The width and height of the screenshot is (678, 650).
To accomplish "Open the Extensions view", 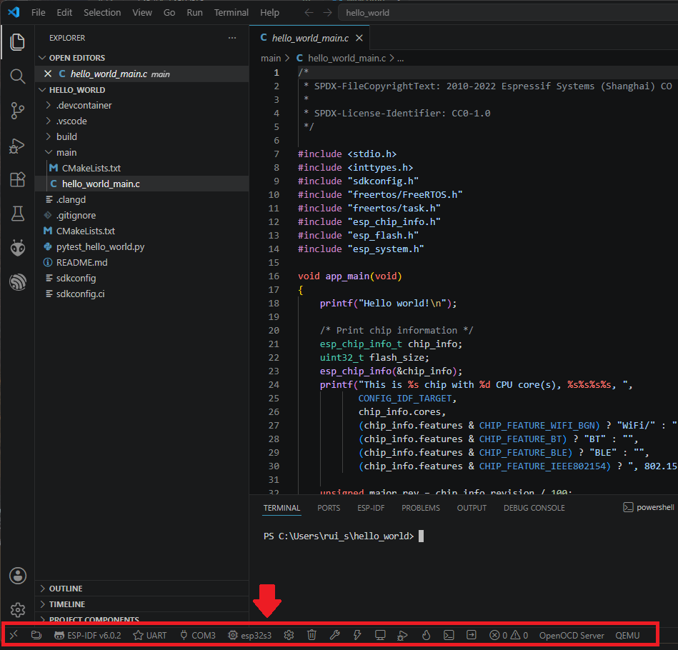I will click(17, 179).
